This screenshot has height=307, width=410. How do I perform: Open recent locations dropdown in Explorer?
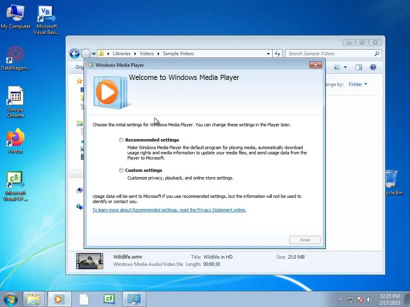[94, 54]
